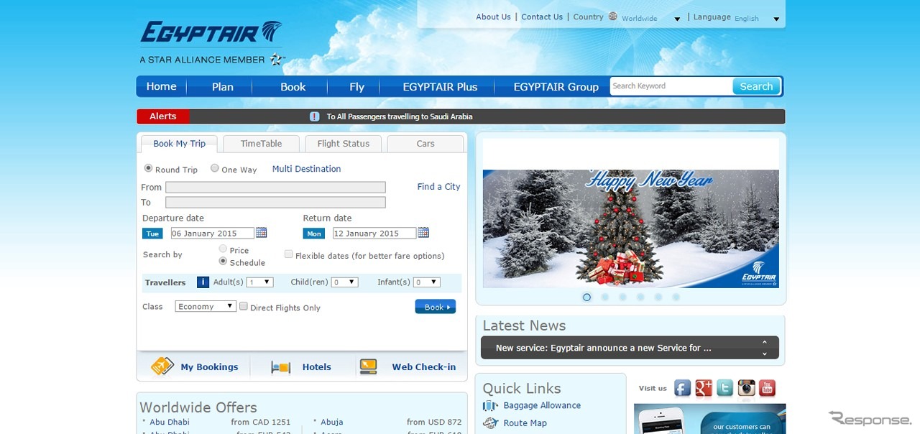Tick the Direct Flights Only checkbox

pyautogui.click(x=244, y=306)
